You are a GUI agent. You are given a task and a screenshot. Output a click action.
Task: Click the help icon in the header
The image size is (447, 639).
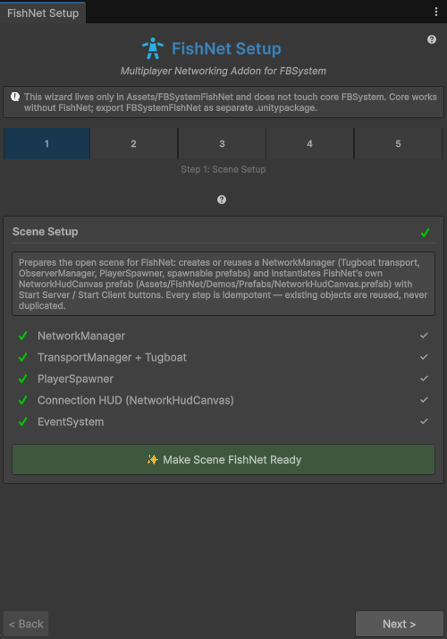[x=432, y=39]
